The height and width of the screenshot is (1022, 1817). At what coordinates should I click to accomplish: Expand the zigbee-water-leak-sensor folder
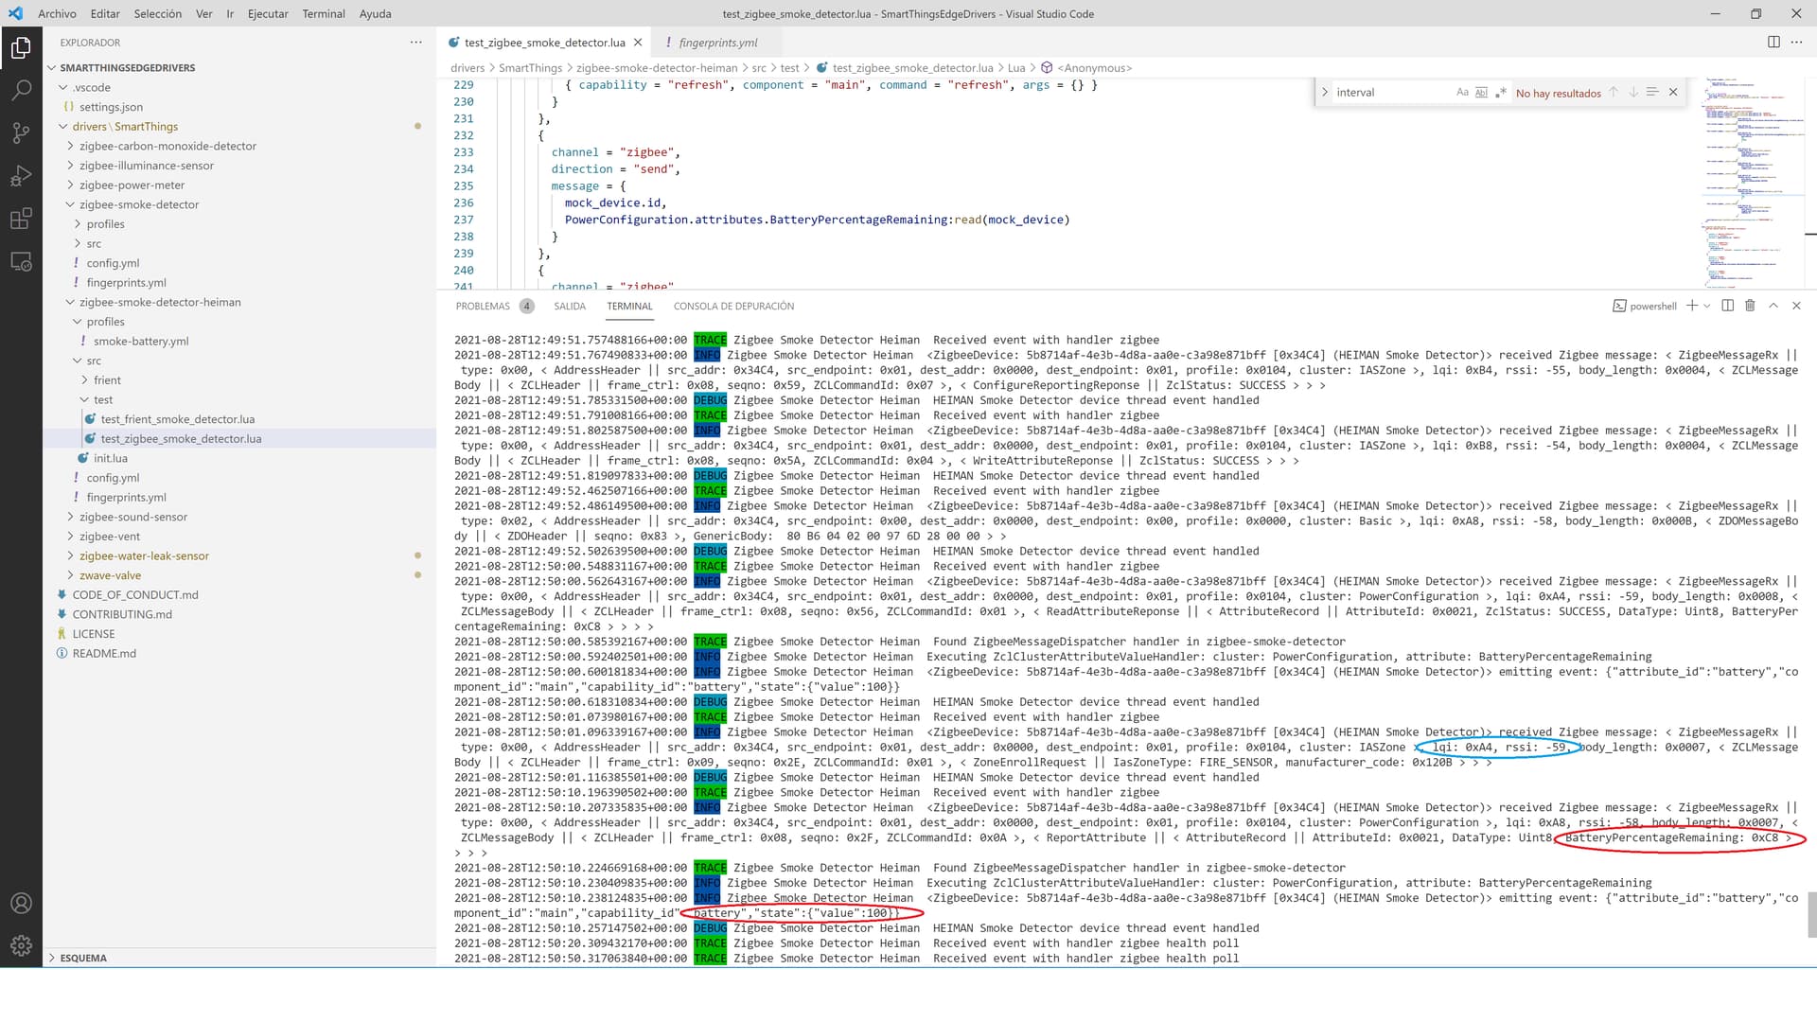pos(144,555)
